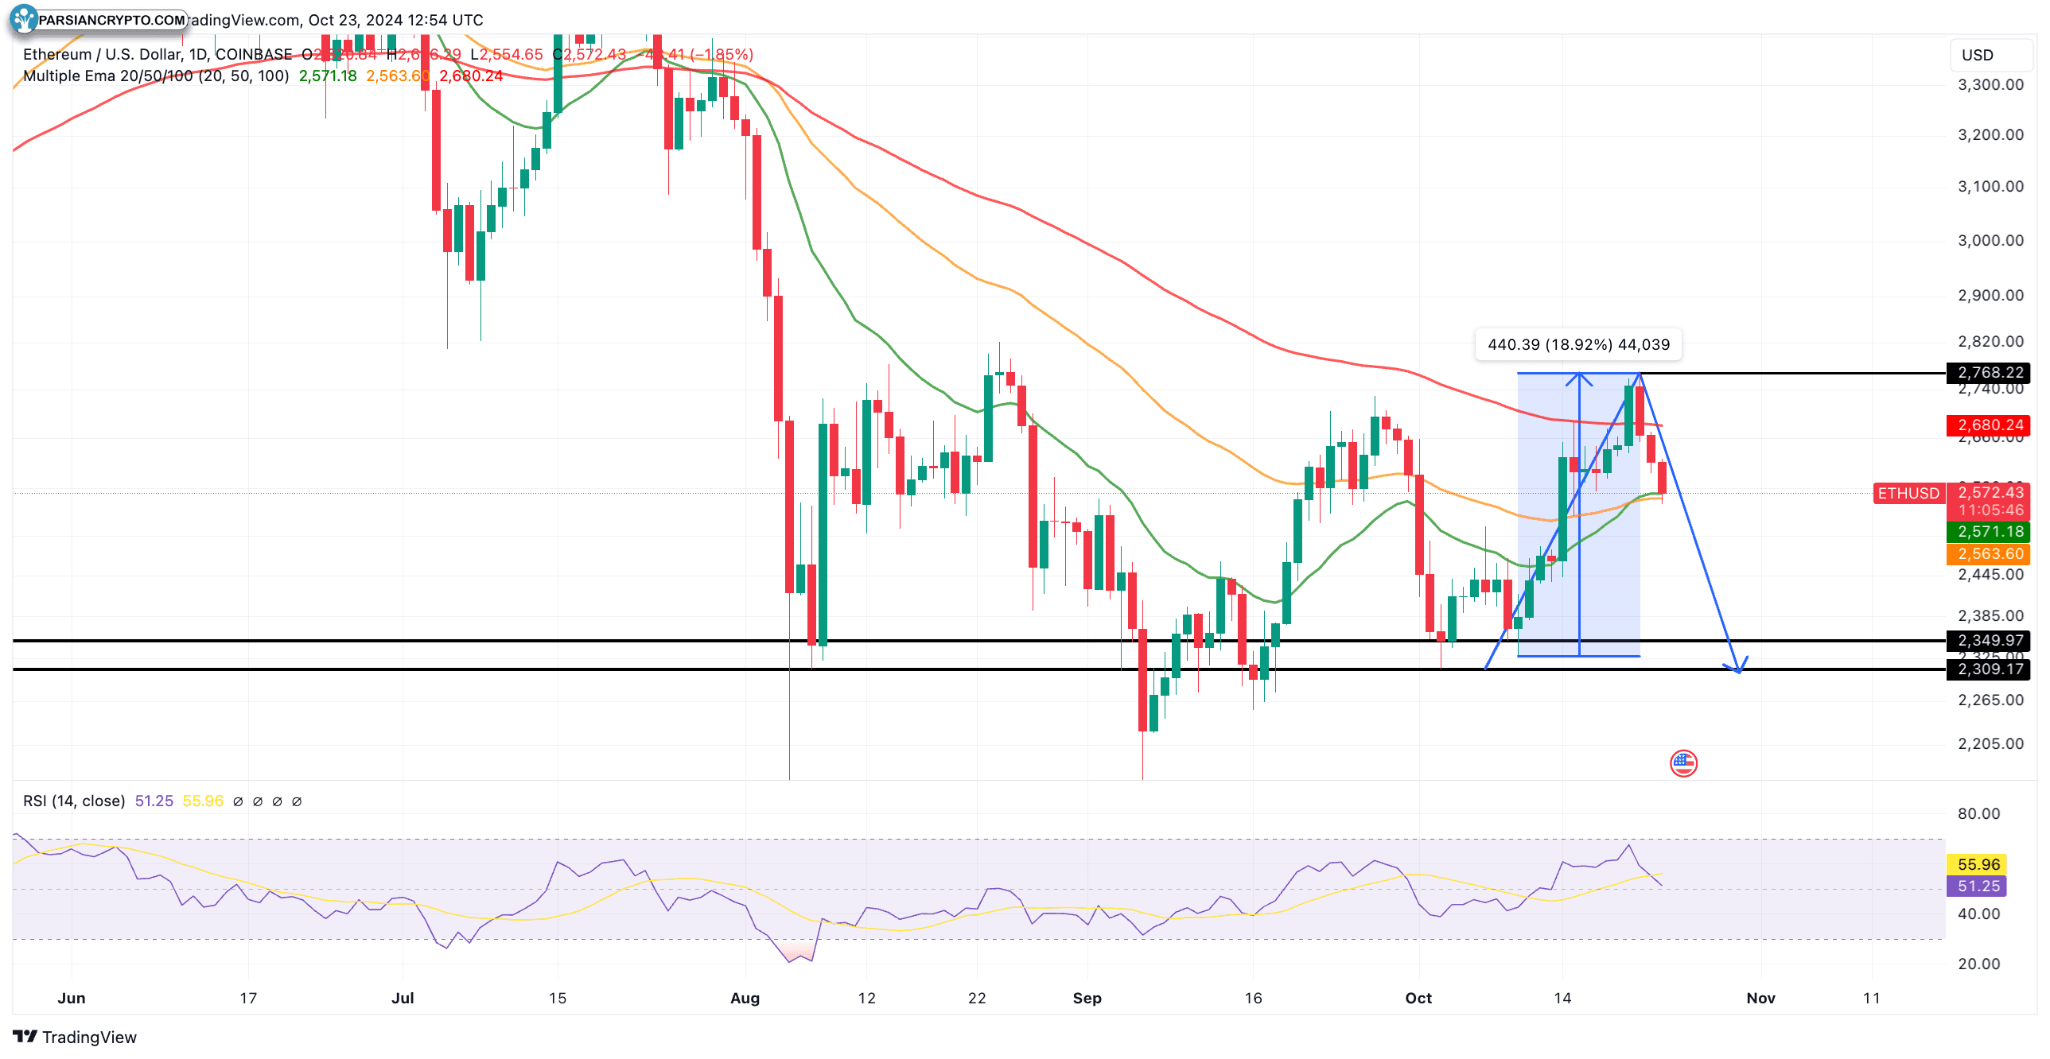
Task: Click the purple 51.25 RSI value in legend
Action: (x=154, y=801)
